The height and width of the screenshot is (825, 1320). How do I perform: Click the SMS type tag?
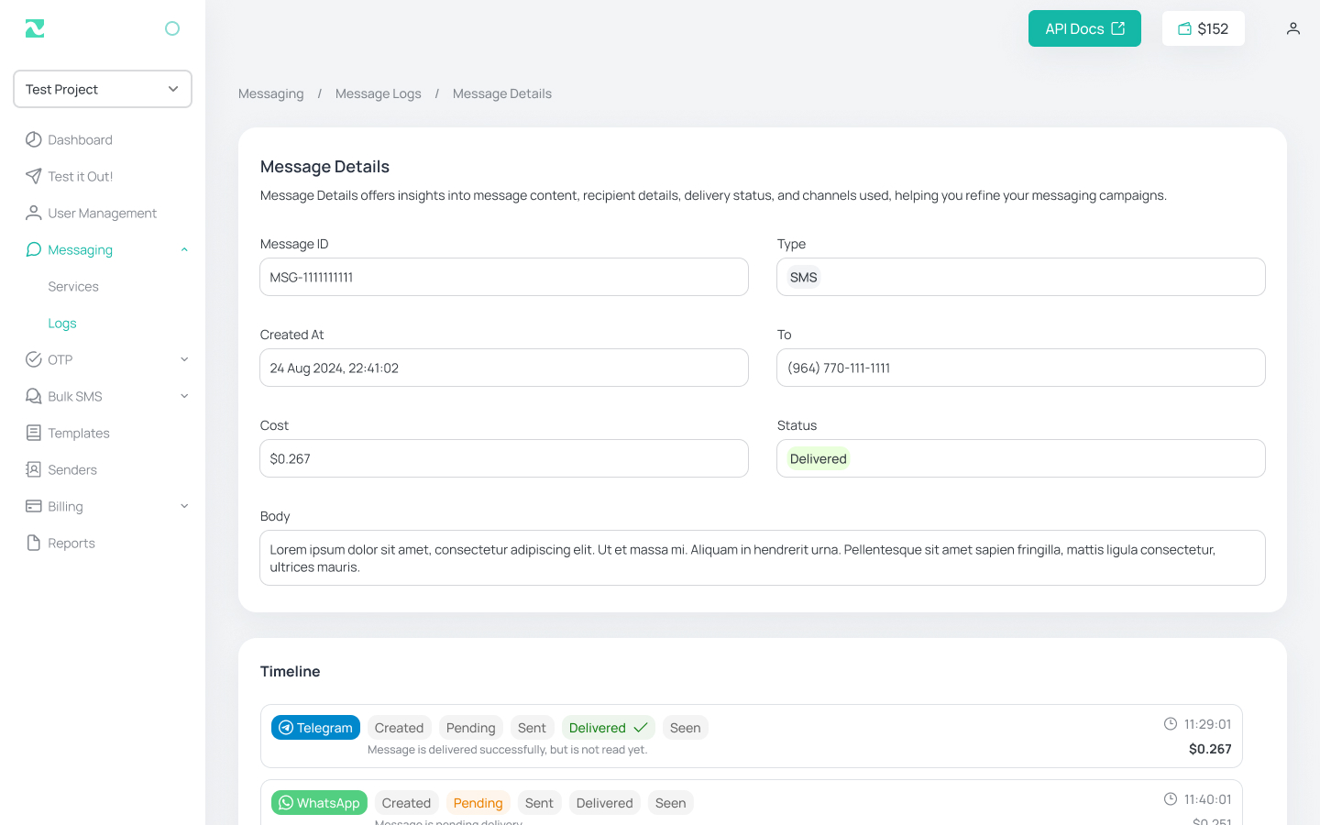(x=804, y=277)
